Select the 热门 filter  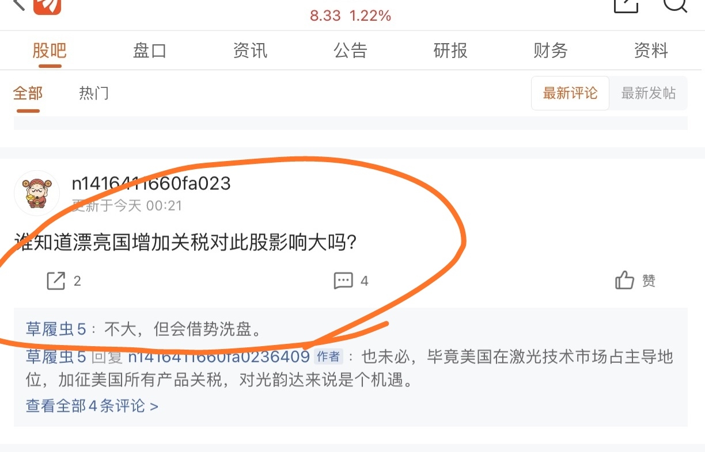point(94,93)
